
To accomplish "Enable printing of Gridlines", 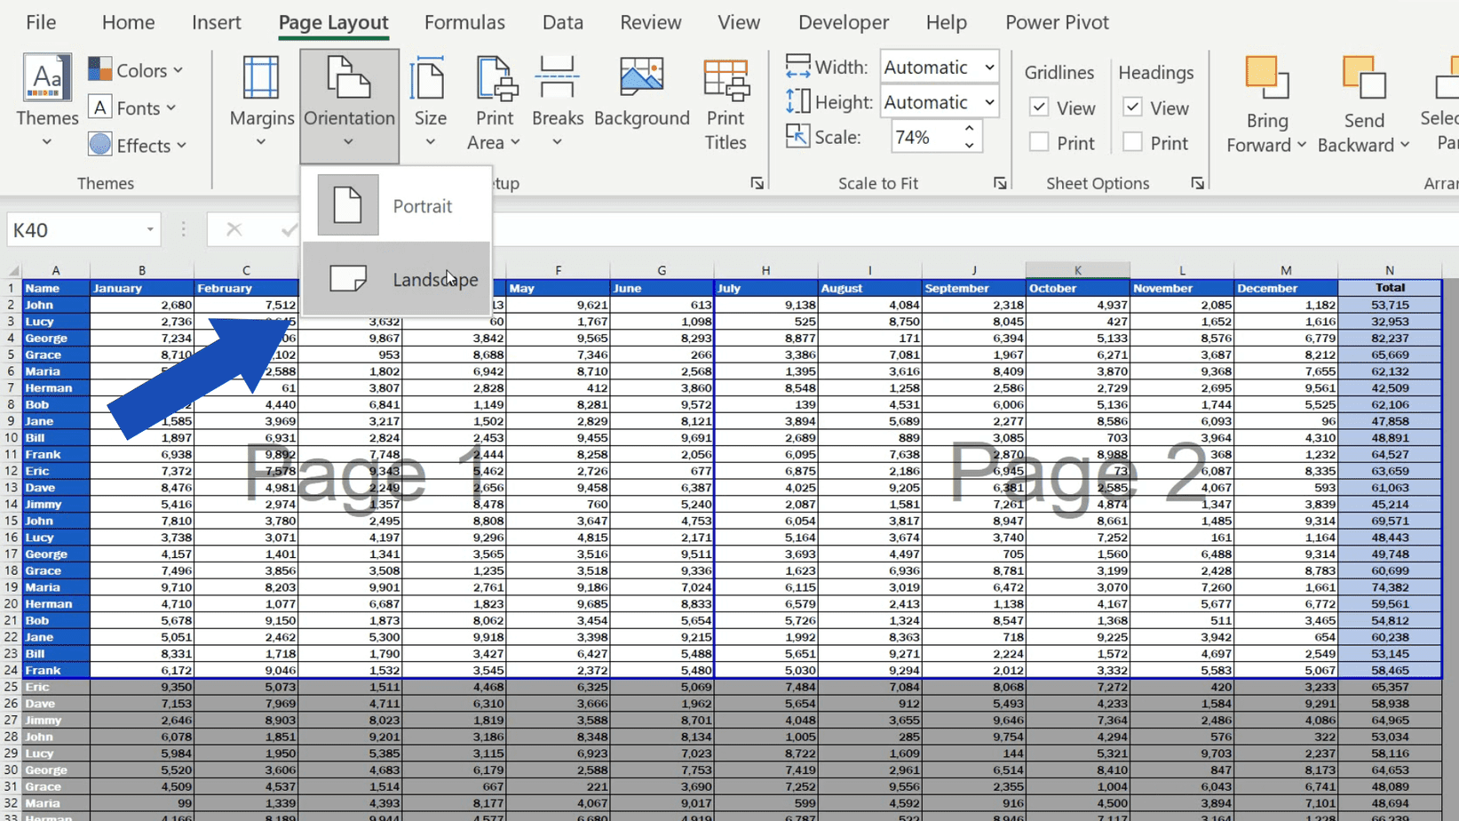I will point(1039,142).
